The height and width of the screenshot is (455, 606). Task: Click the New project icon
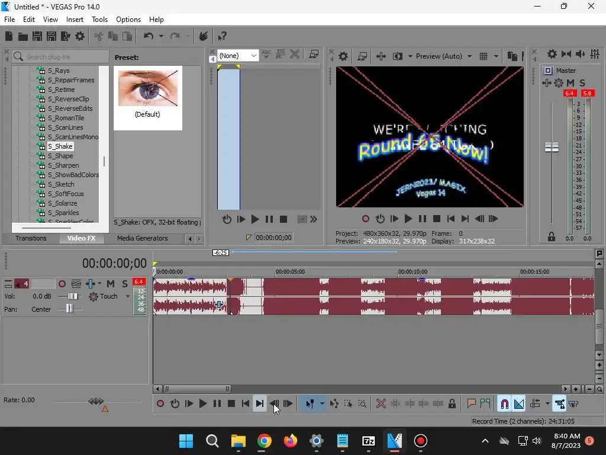pyautogui.click(x=8, y=36)
